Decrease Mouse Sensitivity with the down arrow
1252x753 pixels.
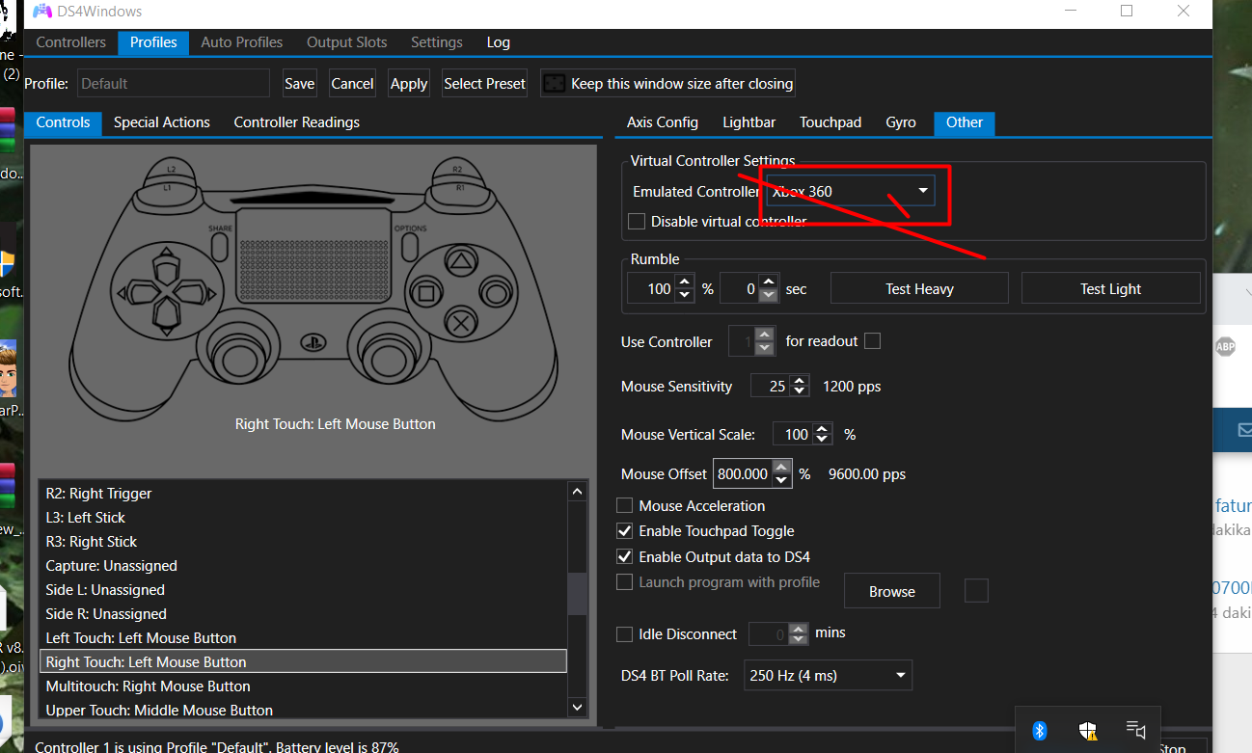click(799, 392)
